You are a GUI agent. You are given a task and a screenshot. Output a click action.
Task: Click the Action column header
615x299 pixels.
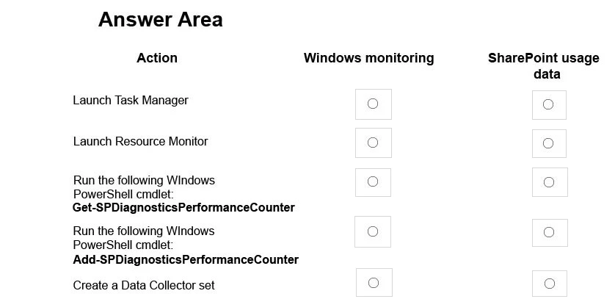tap(156, 58)
